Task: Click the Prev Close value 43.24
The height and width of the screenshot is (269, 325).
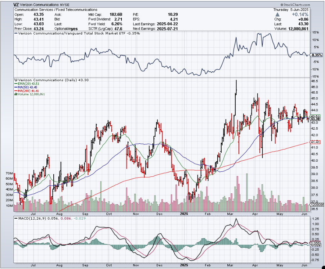Action: pos(39,28)
